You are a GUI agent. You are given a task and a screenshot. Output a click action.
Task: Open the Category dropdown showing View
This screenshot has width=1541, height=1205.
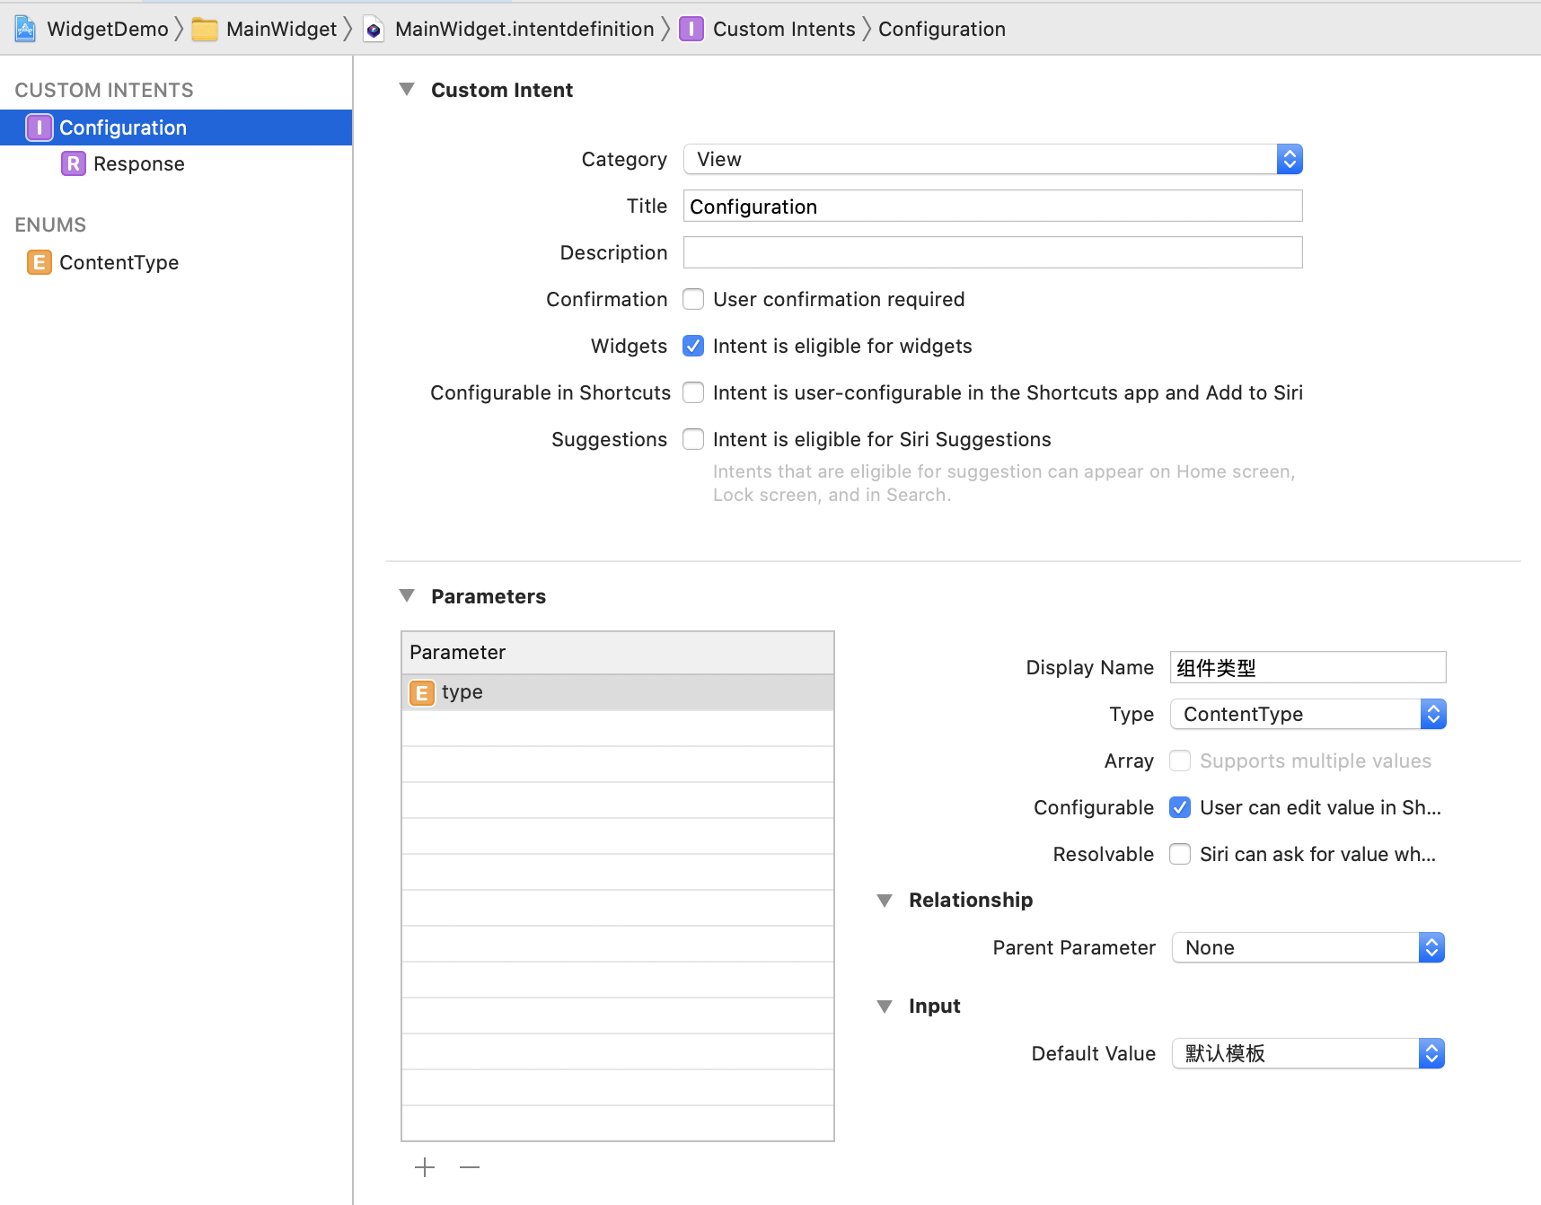(x=993, y=159)
